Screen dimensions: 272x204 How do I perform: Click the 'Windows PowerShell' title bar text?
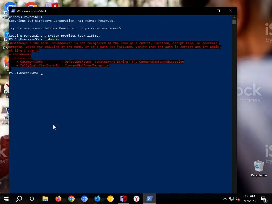pos(31,11)
